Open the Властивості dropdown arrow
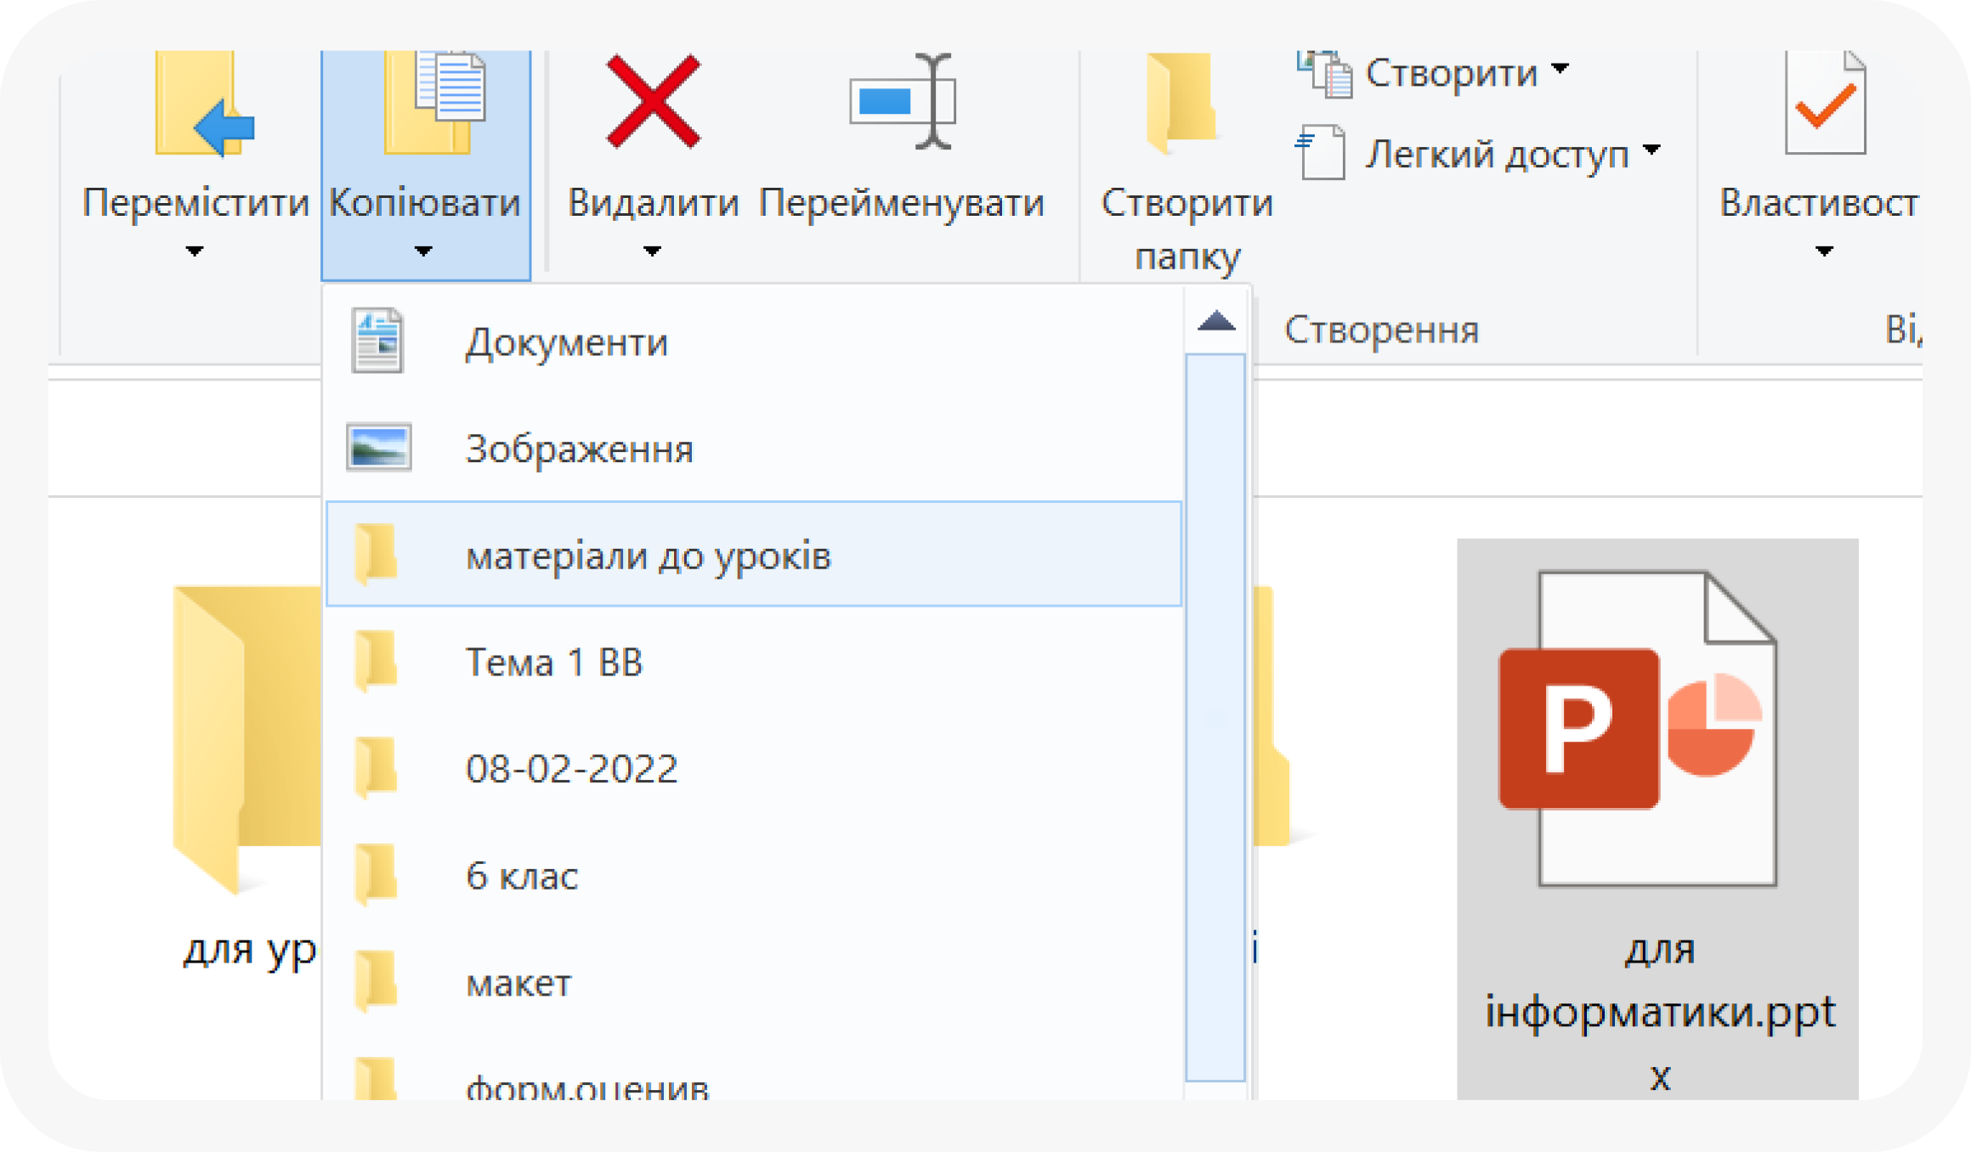 point(1824,251)
